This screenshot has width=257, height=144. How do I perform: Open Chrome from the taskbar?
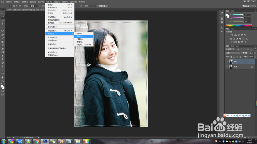tap(37, 141)
